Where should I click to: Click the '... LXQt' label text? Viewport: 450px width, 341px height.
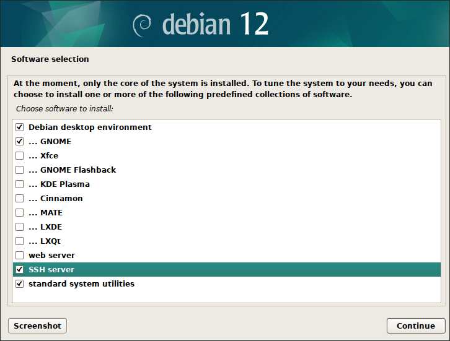click(x=45, y=241)
